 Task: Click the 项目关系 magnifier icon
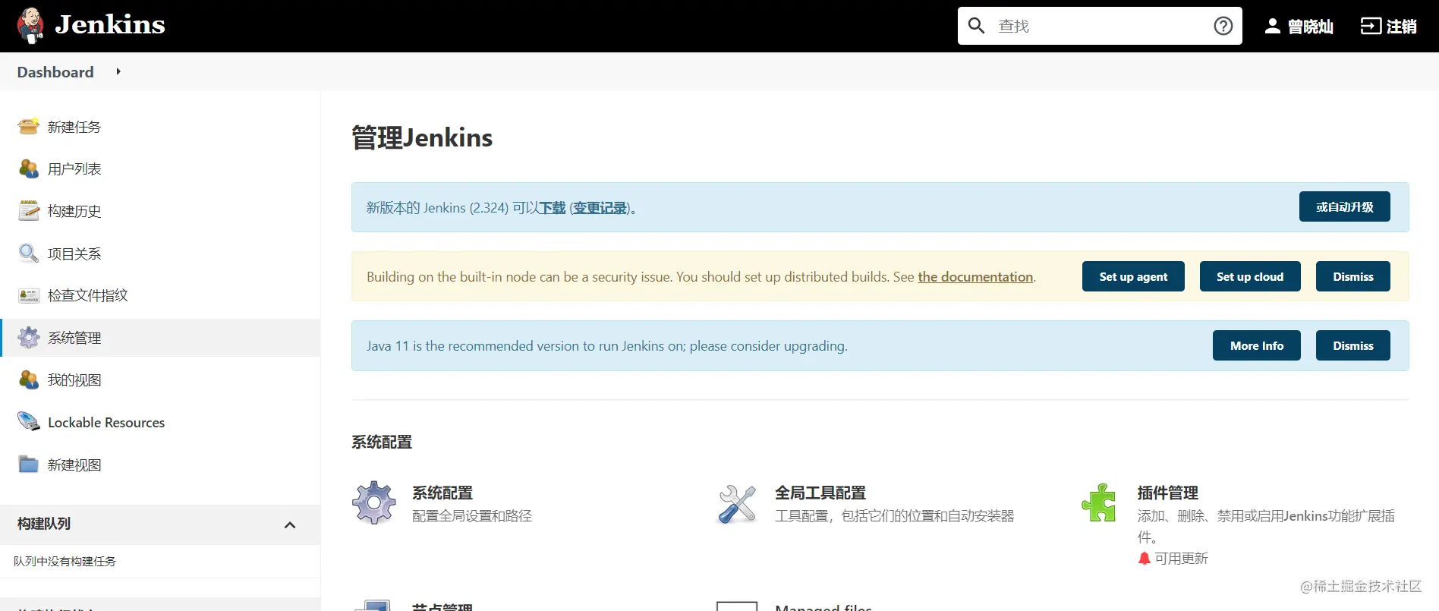coord(29,254)
